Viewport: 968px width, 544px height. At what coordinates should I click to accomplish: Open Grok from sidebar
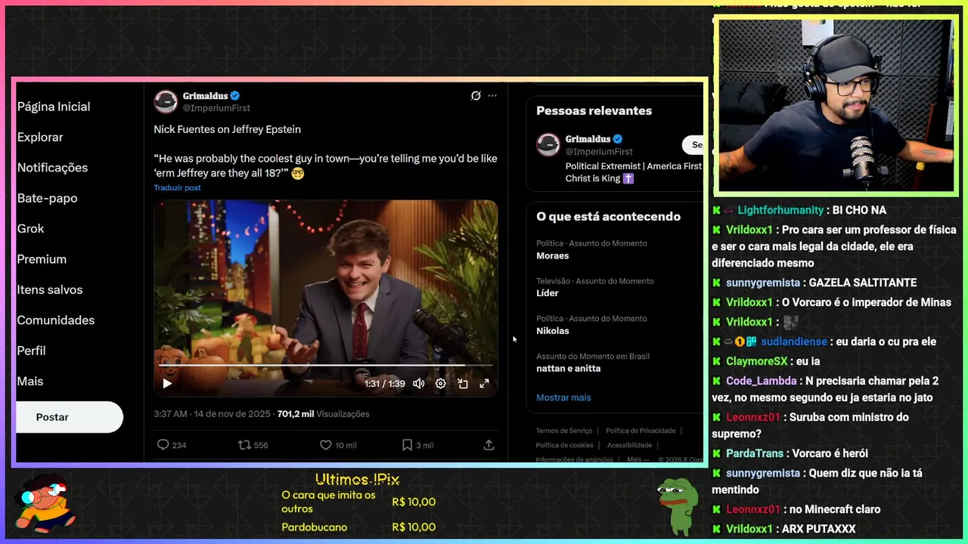coord(30,228)
